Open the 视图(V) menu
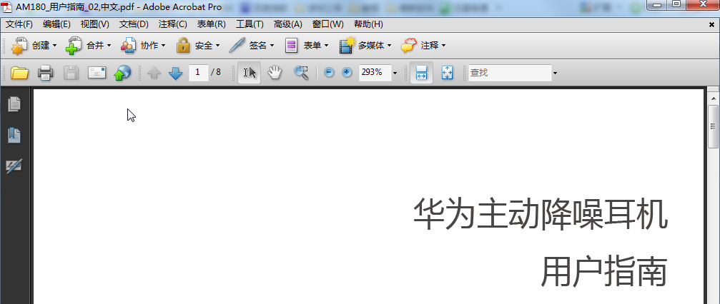This screenshot has height=304, width=720. (x=94, y=24)
